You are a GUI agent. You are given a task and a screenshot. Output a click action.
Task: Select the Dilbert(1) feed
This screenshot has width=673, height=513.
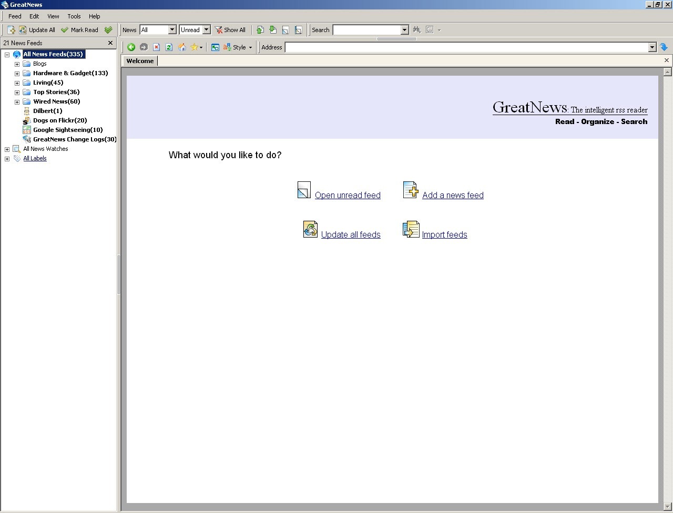click(47, 111)
